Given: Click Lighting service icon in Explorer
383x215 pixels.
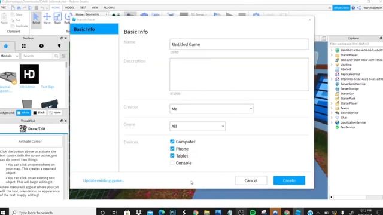Looking at the screenshot, I should click(338, 64).
